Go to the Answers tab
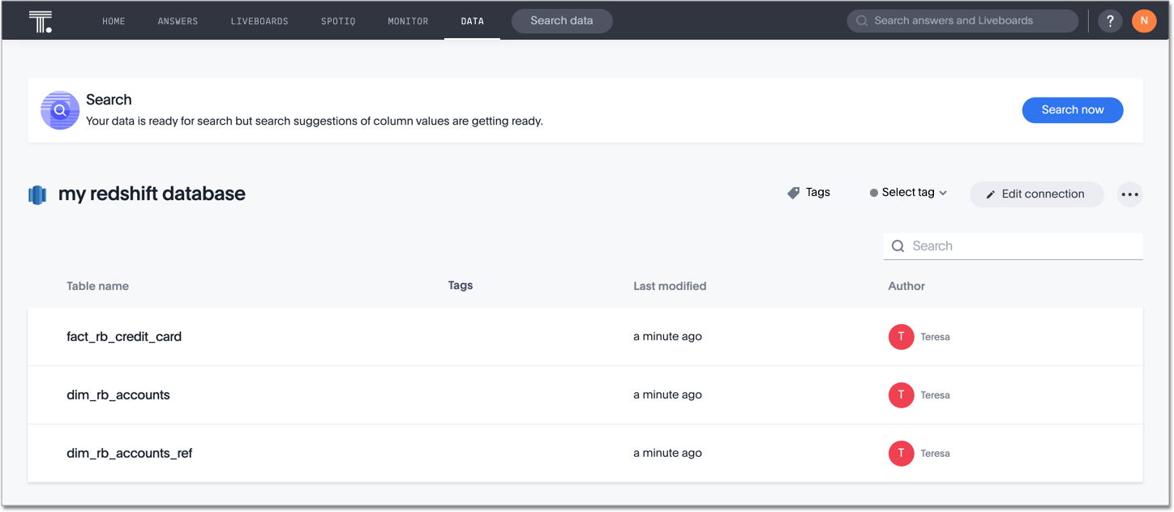The image size is (1174, 512). point(178,21)
